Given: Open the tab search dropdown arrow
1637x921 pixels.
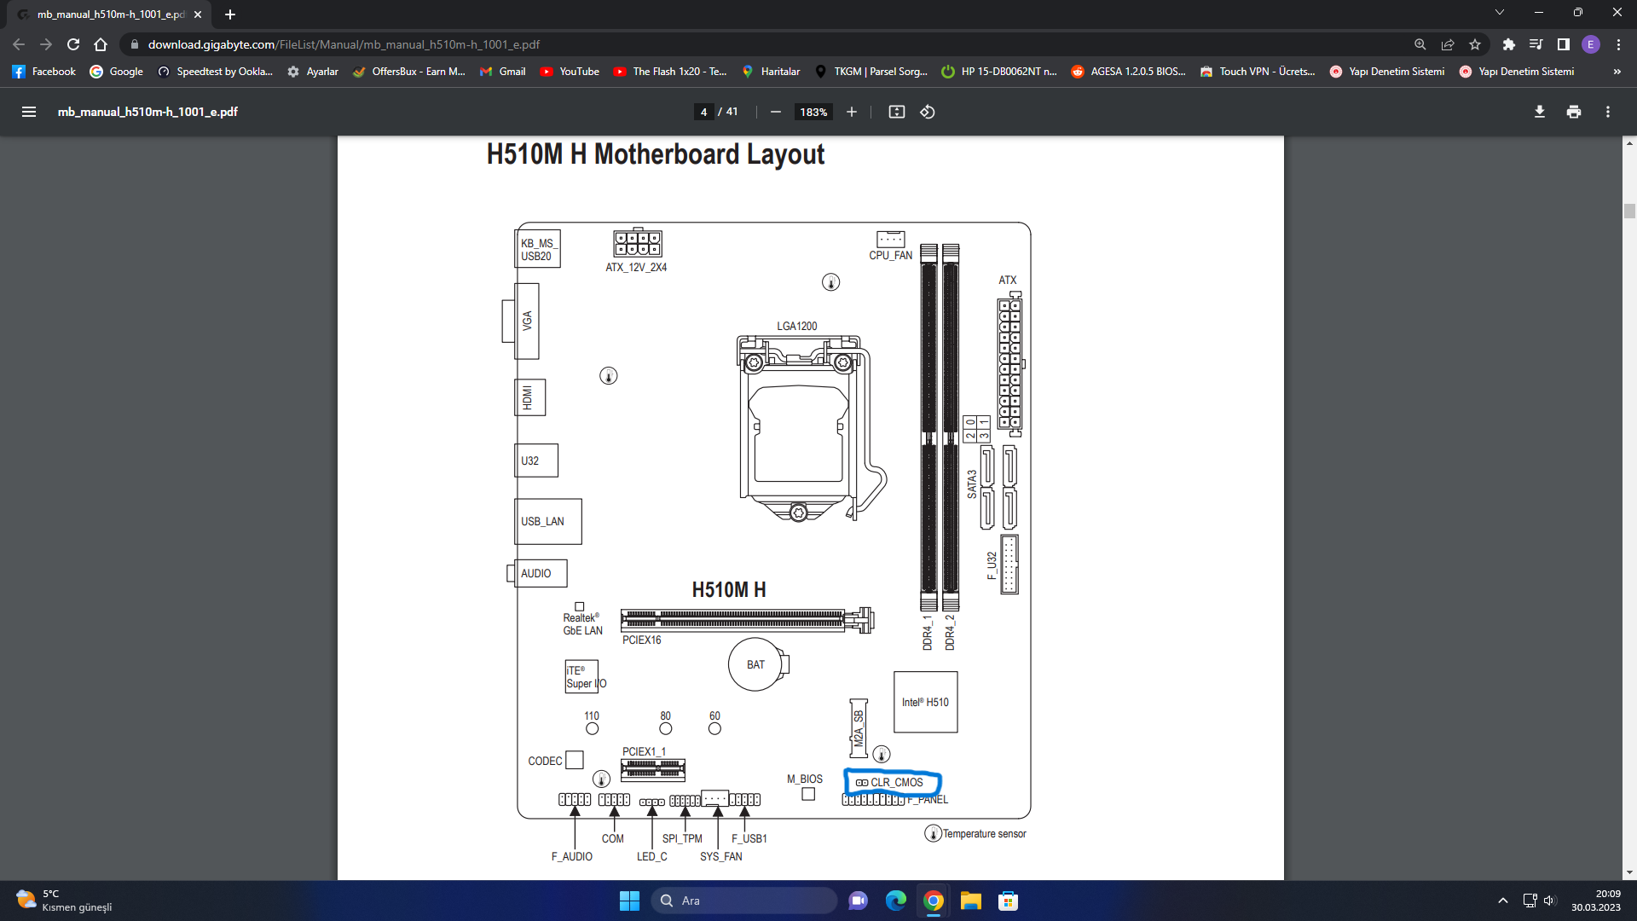Looking at the screenshot, I should pos(1499,13).
